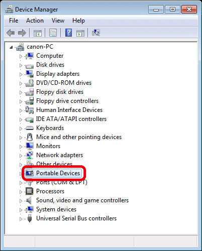
Task: Open the File menu
Action: pos(14,21)
